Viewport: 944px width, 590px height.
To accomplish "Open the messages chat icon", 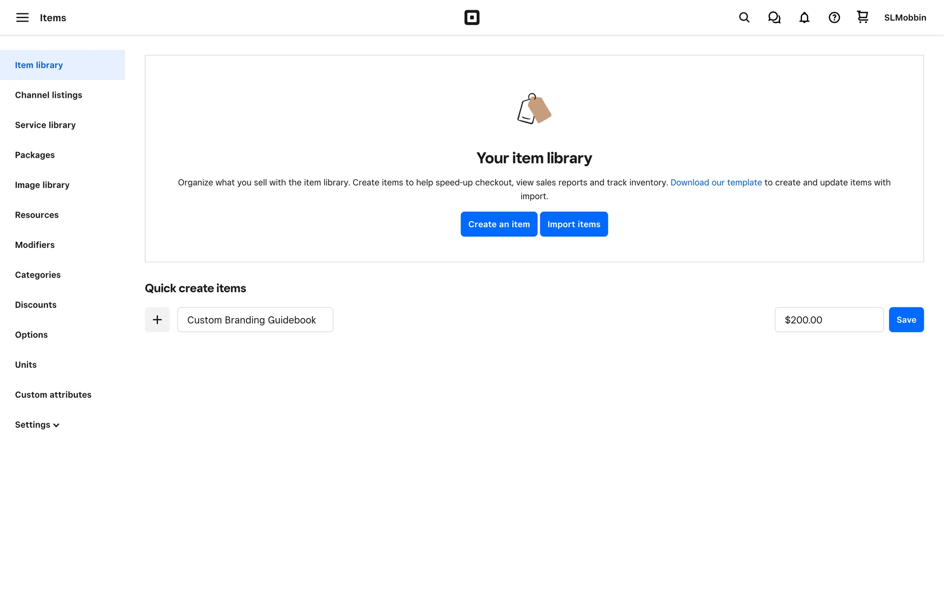I will pyautogui.click(x=774, y=18).
